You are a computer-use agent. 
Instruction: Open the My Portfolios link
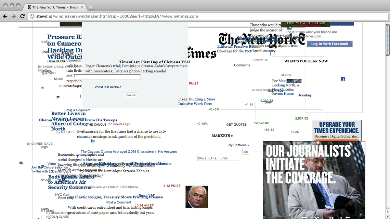pyautogui.click(x=239, y=145)
